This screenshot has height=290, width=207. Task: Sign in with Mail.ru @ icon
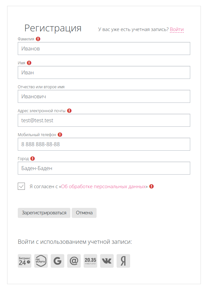point(74,261)
